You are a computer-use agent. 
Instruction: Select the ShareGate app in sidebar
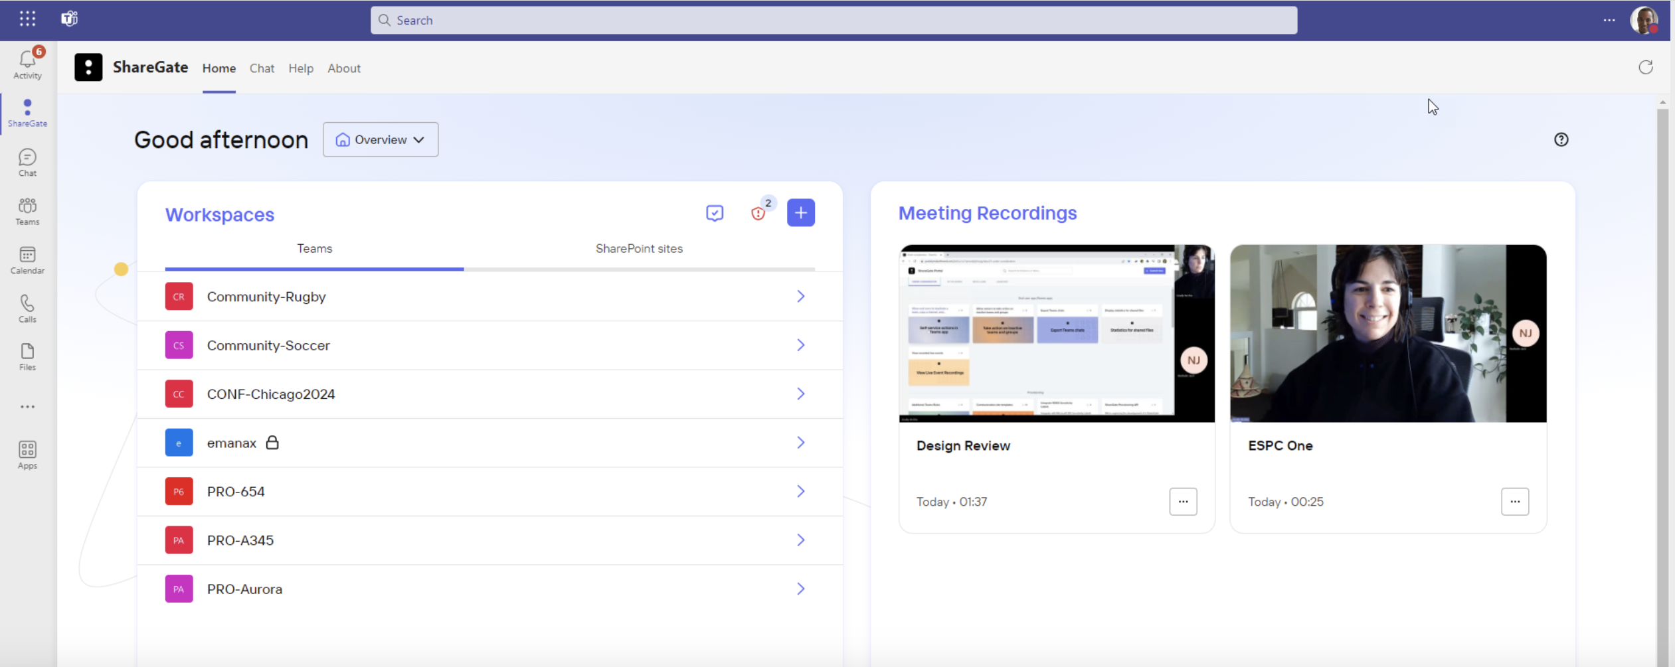click(27, 113)
